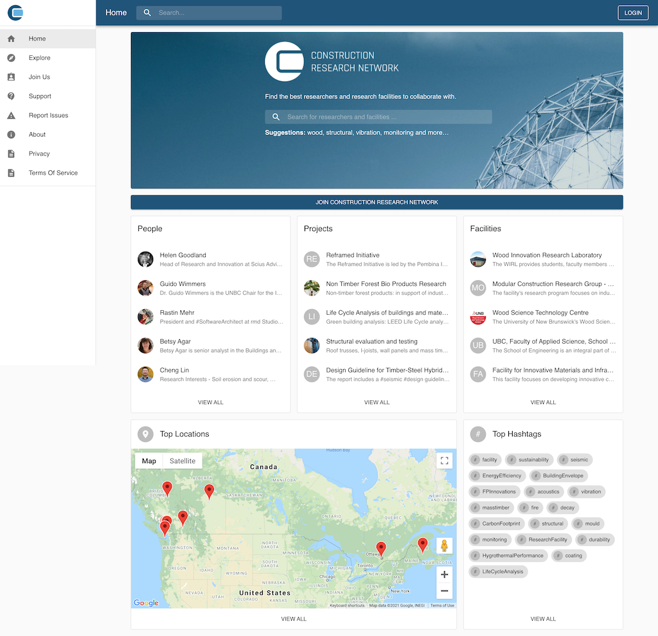Zoom out on the map

click(445, 591)
